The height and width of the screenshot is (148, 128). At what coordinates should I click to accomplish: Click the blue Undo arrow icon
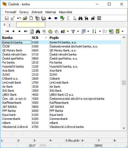tap(19, 18)
